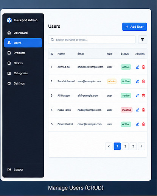Open the filter icon button
Screen dimensions: 157x196
click(x=143, y=40)
